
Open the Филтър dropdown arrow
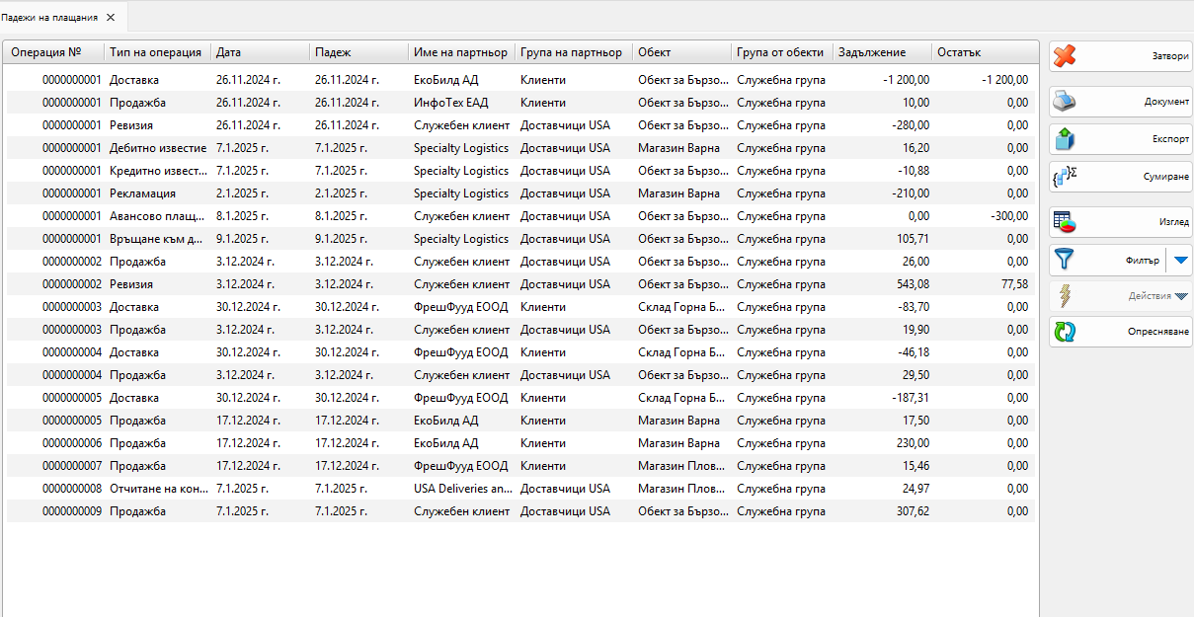click(x=1180, y=261)
